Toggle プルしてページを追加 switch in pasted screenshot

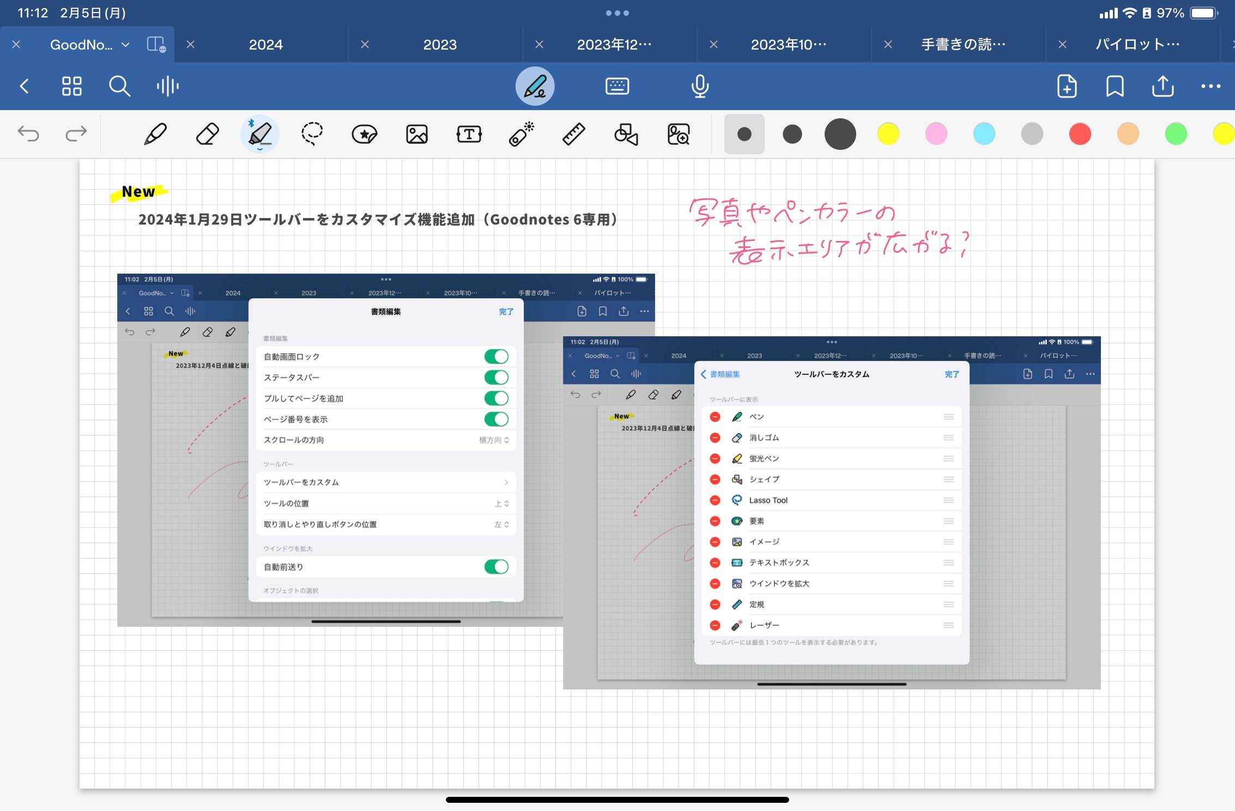tap(496, 398)
